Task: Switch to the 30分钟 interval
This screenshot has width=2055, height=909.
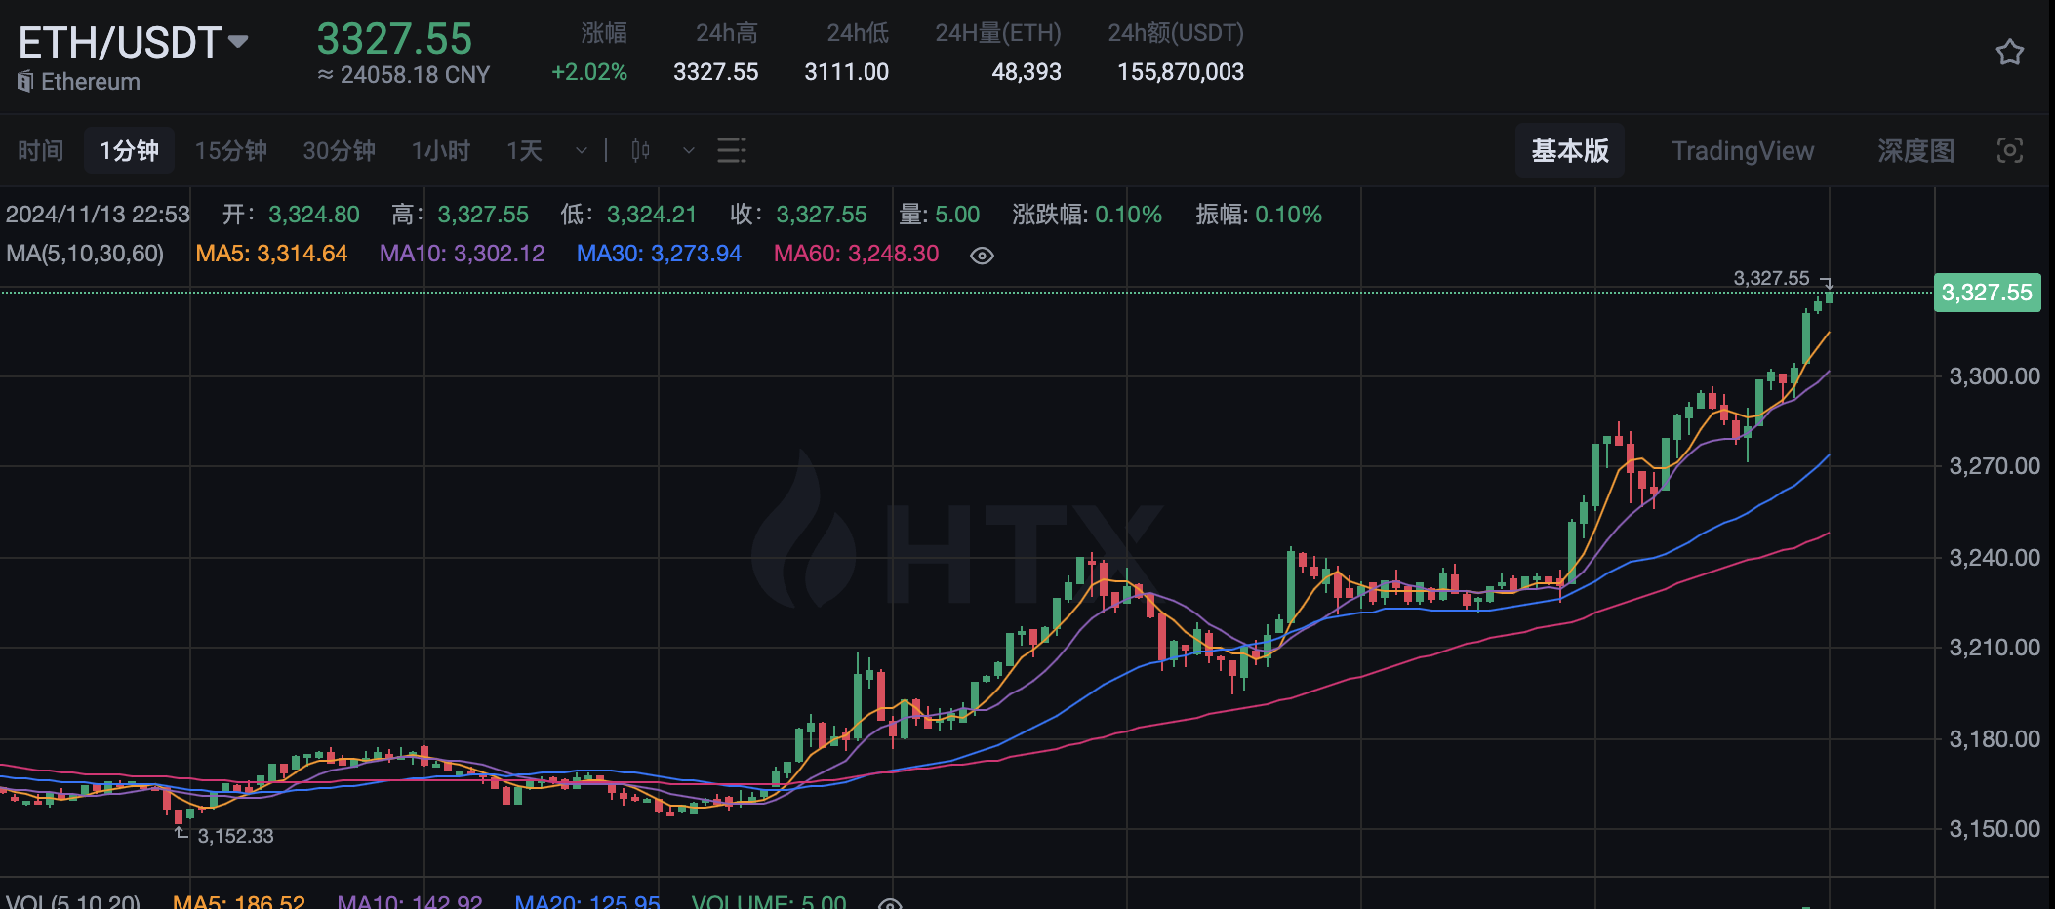Action: [339, 150]
